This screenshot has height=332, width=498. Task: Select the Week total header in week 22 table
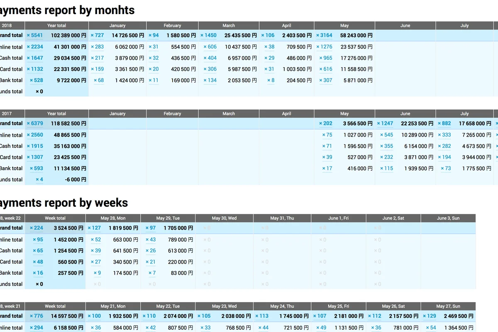click(55, 218)
